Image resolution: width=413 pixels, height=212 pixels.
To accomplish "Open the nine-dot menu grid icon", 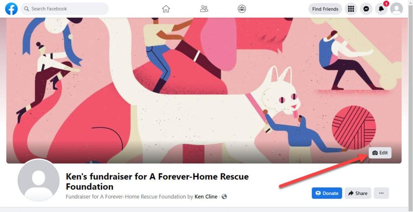I will click(351, 9).
